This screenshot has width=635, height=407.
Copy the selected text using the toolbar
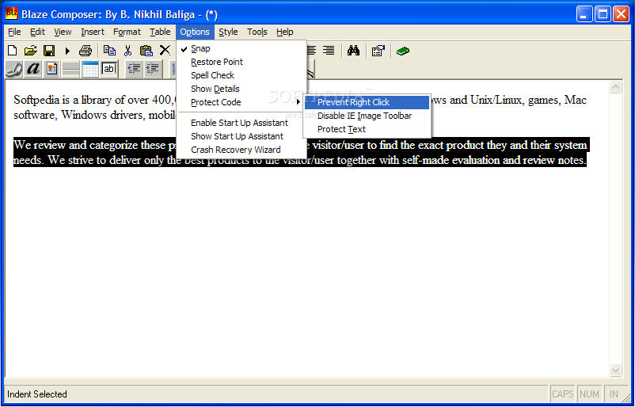tap(109, 50)
